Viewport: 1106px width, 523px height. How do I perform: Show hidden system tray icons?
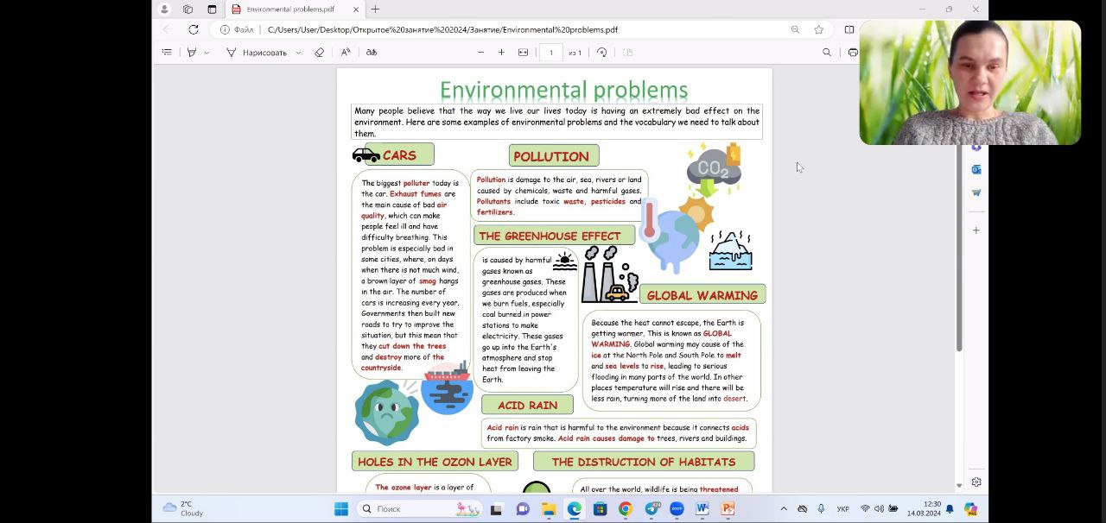(784, 509)
